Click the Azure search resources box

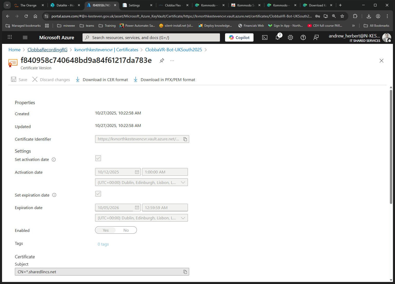151,37
